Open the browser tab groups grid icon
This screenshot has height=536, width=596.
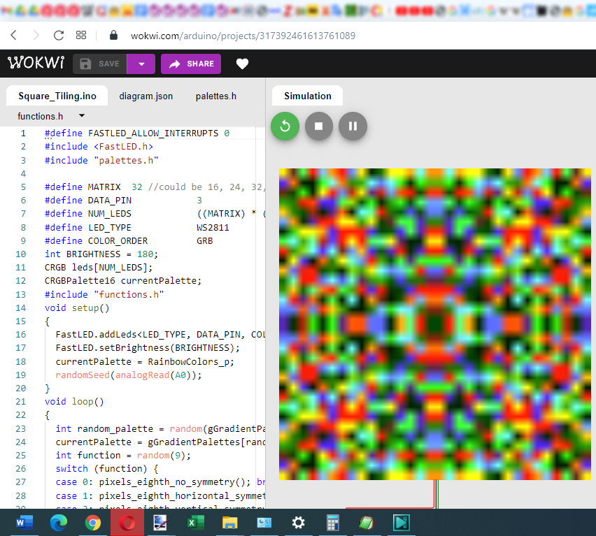[x=80, y=34]
